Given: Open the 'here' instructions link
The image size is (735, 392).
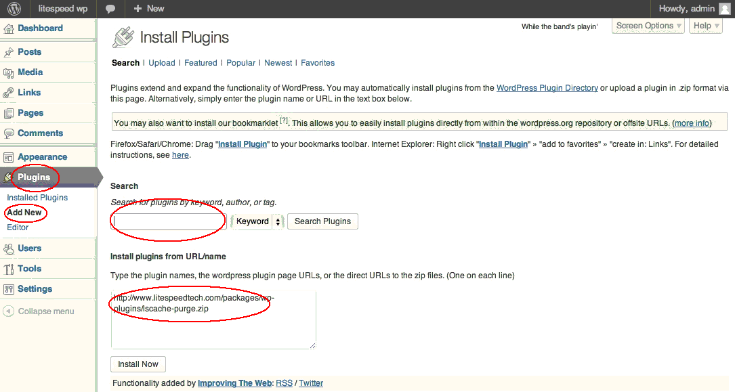Looking at the screenshot, I should (180, 155).
